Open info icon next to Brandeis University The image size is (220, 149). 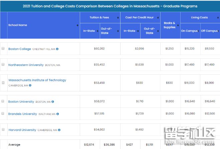pyautogui.click(x=57, y=114)
